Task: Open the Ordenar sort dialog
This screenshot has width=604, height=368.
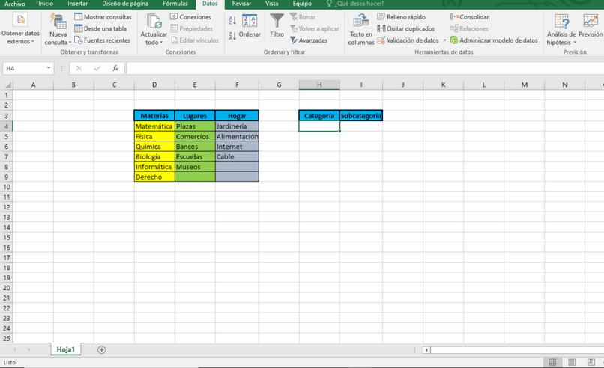Action: [250, 25]
